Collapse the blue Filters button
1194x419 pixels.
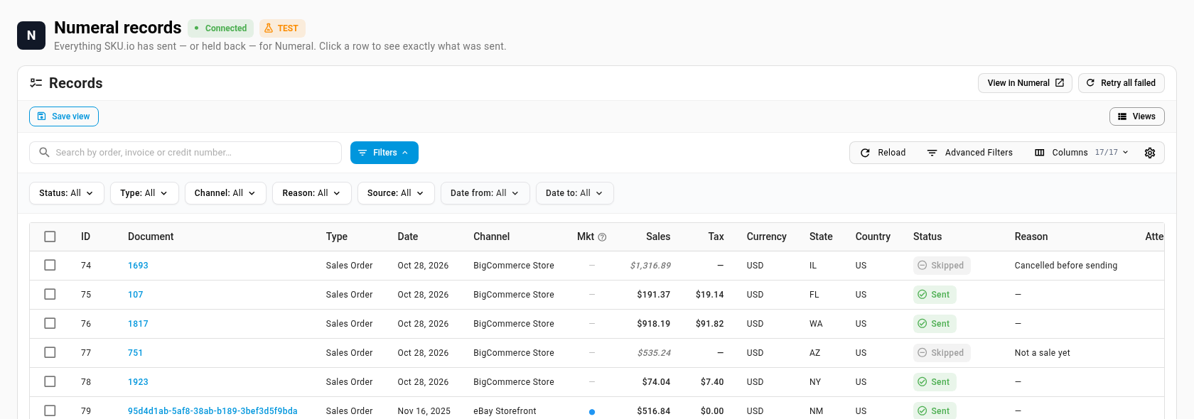[384, 153]
